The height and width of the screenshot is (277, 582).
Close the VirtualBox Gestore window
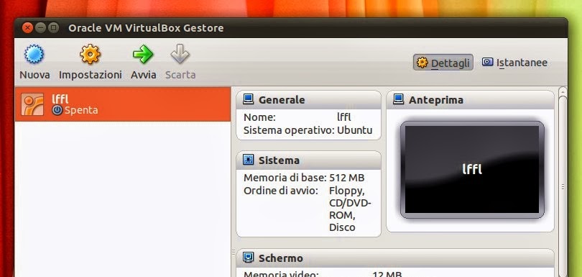(27, 28)
